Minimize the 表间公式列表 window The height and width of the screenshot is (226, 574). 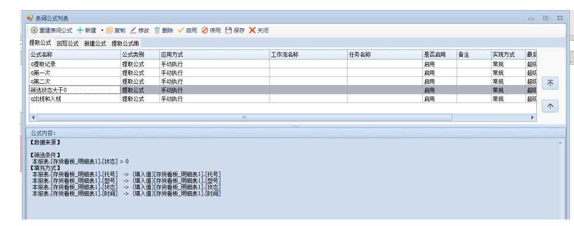531,18
